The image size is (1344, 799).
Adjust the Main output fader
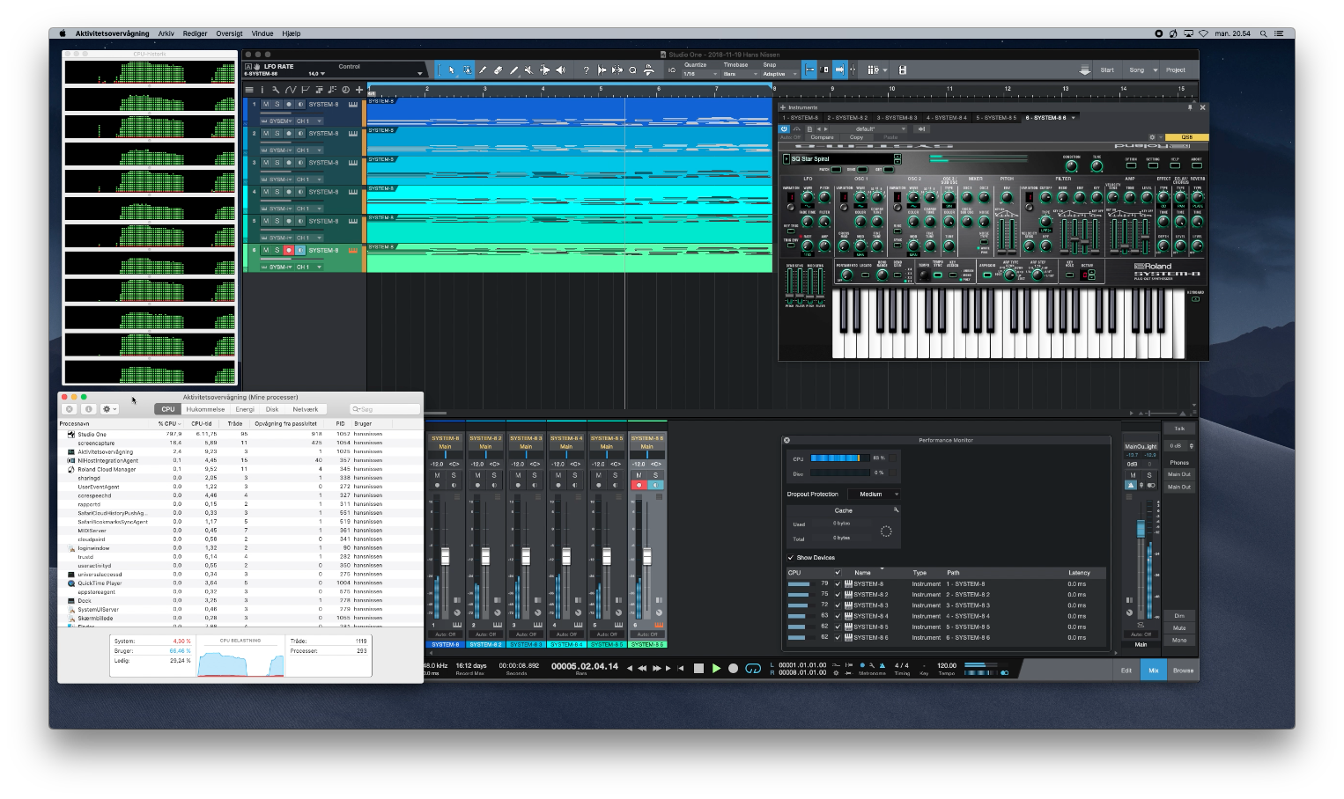click(x=1141, y=528)
